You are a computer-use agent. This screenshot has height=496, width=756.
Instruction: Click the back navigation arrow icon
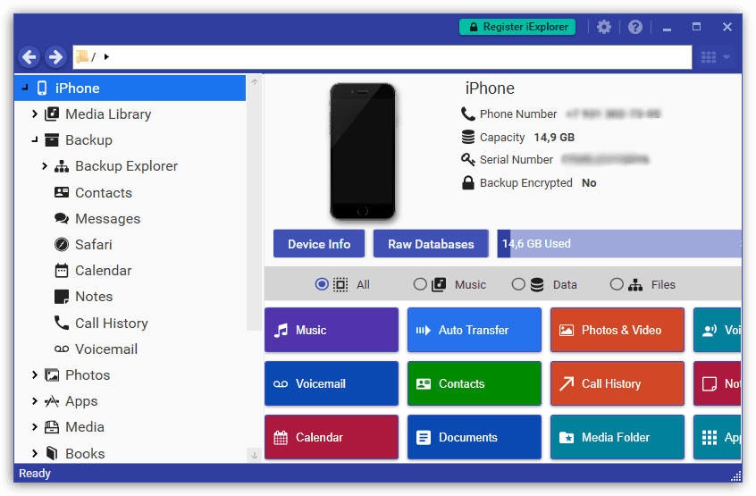pos(29,57)
